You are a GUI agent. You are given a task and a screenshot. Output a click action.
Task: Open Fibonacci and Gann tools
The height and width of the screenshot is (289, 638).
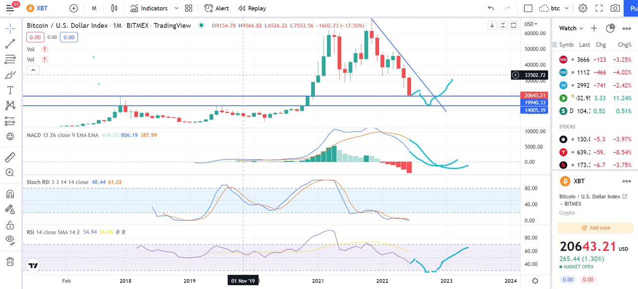coord(10,60)
